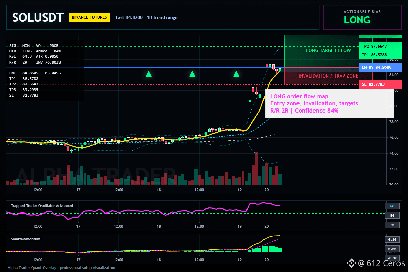Click the leftmost green triangle signal marker

coord(148,73)
